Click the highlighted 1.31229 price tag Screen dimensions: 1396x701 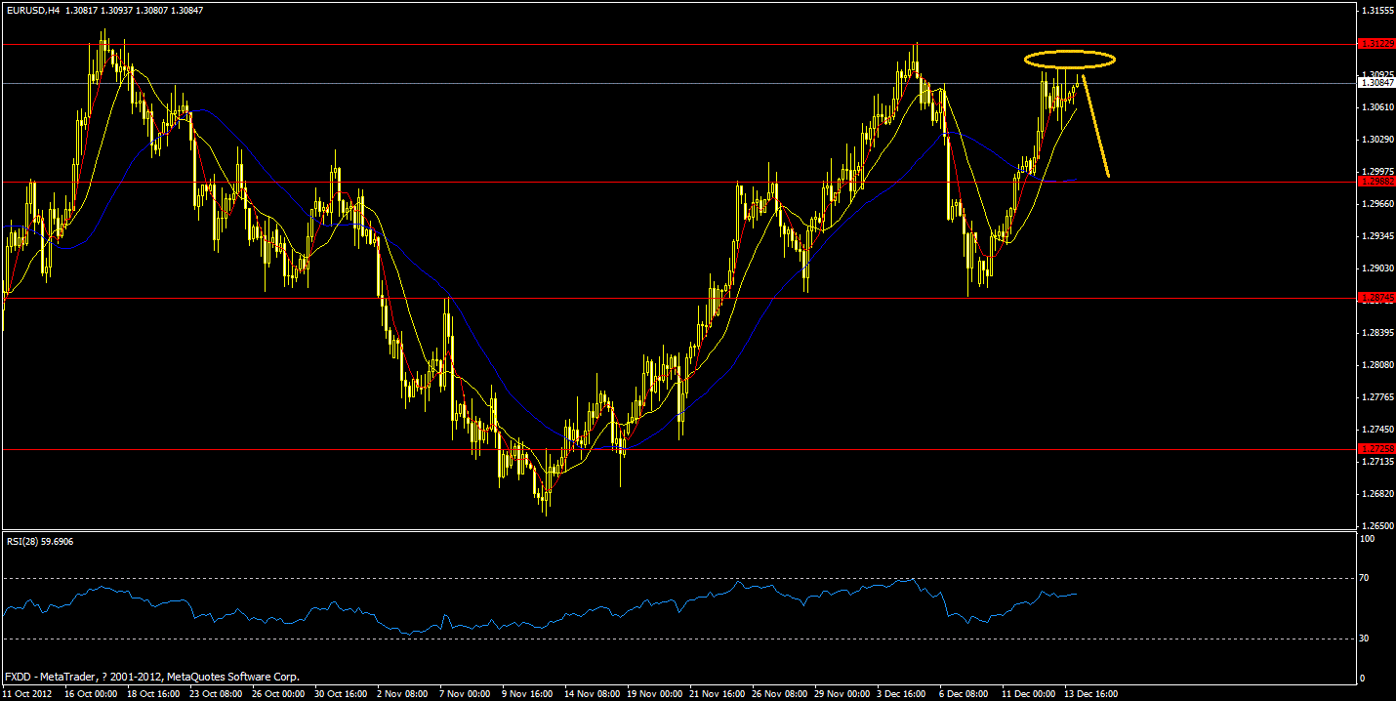point(1375,43)
